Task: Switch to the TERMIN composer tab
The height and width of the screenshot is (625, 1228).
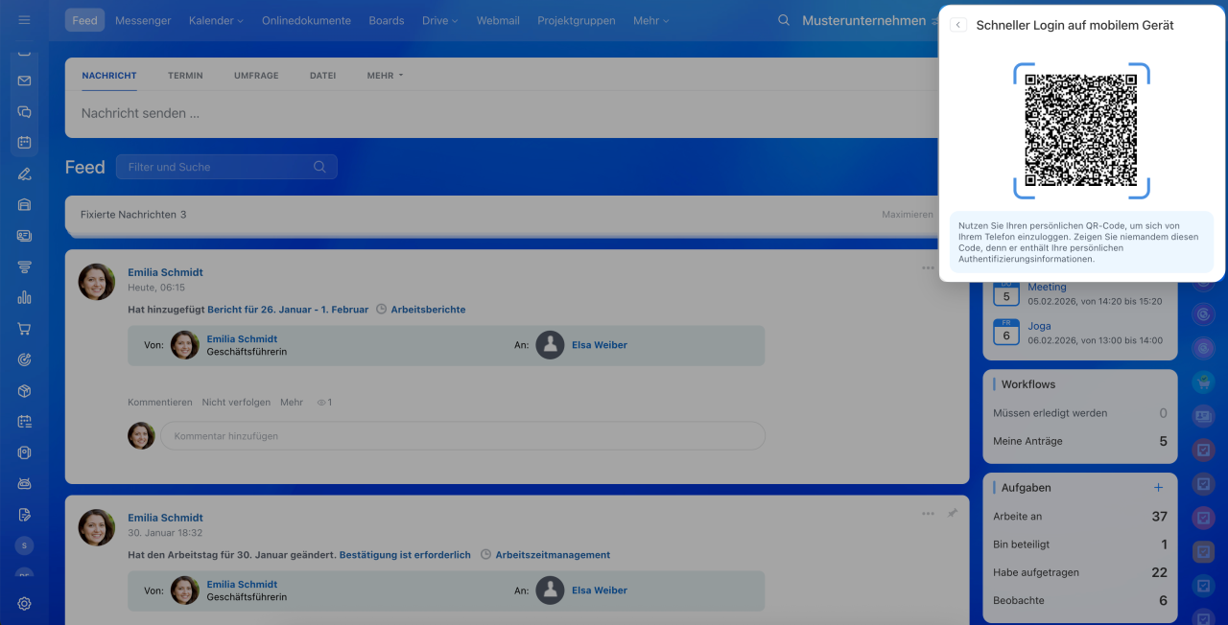Action: 185,76
